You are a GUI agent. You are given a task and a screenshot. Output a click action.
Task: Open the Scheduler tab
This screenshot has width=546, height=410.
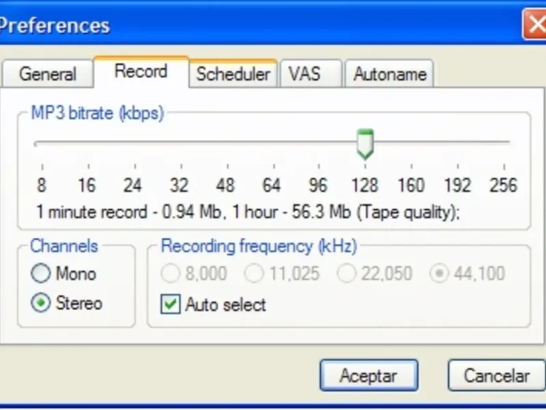click(233, 74)
